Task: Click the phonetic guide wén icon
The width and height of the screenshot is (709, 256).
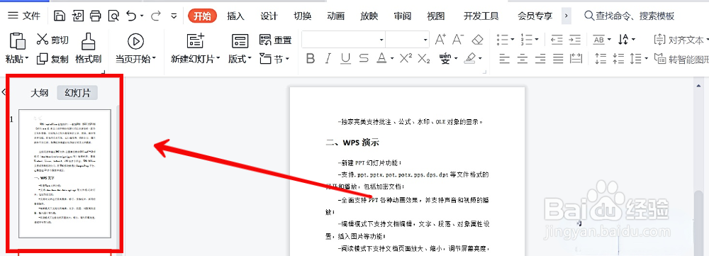Action: [x=445, y=58]
